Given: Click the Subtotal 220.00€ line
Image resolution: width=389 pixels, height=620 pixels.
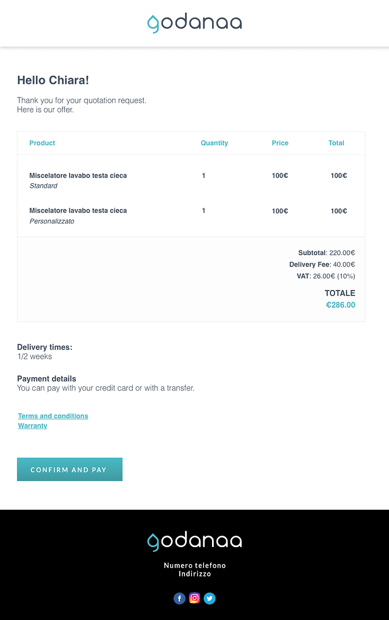Looking at the screenshot, I should point(326,253).
